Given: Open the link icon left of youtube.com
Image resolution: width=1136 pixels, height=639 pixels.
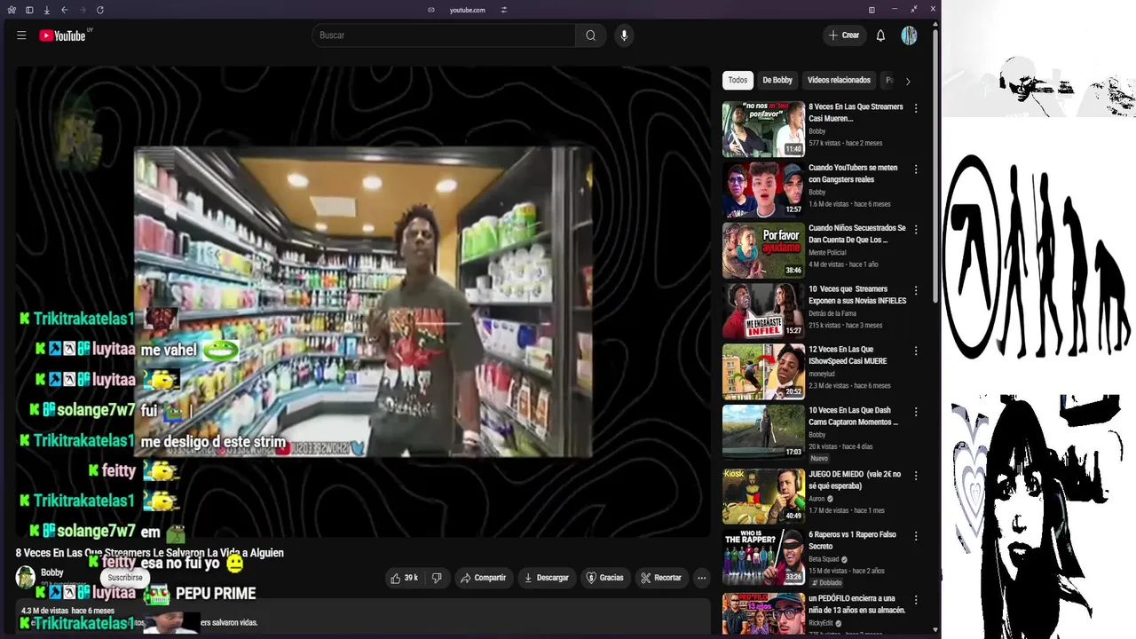Looking at the screenshot, I should (x=431, y=10).
